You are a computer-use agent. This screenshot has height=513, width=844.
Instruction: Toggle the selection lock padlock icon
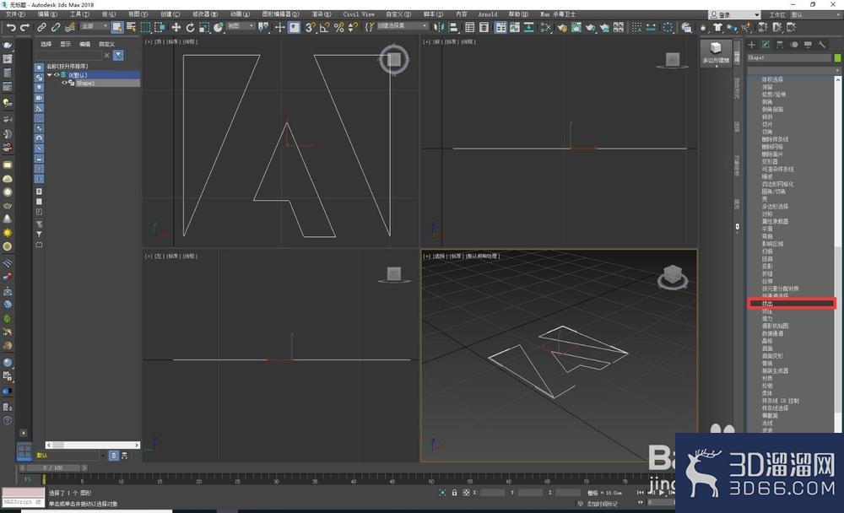tap(454, 493)
